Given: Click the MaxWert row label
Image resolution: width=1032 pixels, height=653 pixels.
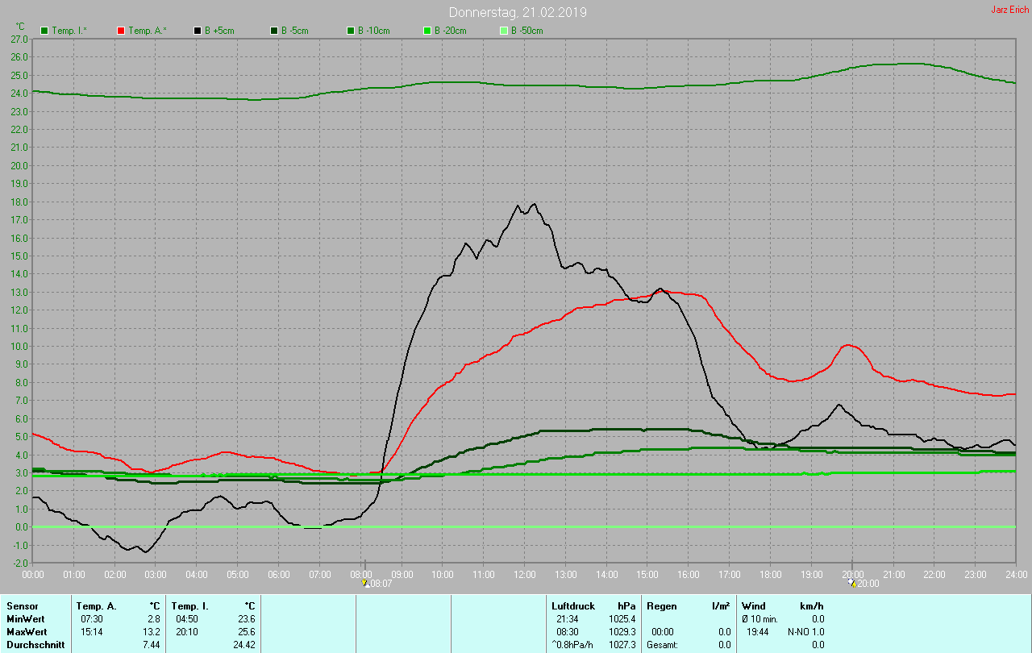Looking at the screenshot, I should (26, 631).
